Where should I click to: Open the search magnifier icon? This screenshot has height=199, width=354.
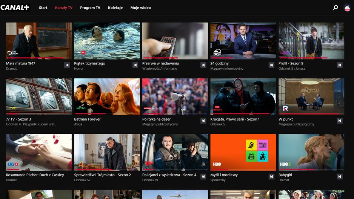[336, 8]
